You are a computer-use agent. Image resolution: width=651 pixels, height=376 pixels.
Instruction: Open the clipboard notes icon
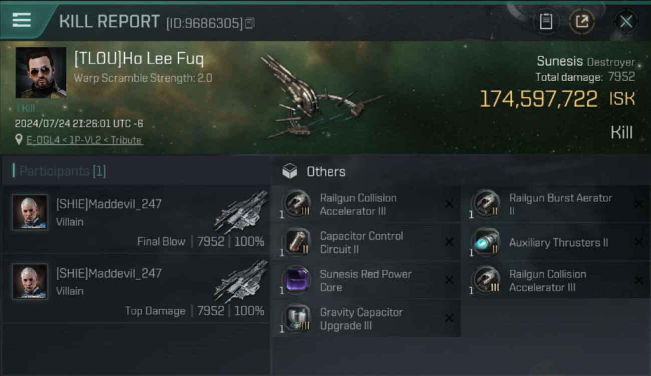546,22
